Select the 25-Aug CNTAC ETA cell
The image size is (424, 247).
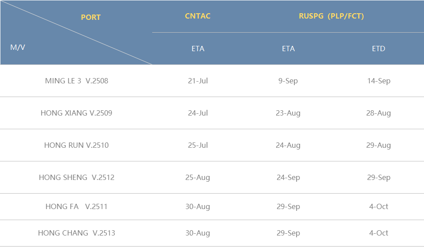click(x=198, y=177)
